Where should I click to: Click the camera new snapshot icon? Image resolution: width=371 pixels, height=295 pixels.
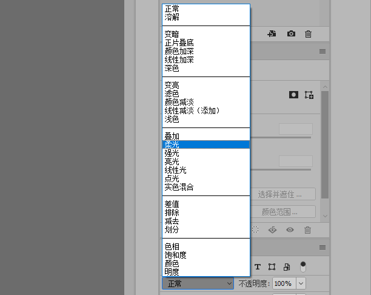[291, 34]
